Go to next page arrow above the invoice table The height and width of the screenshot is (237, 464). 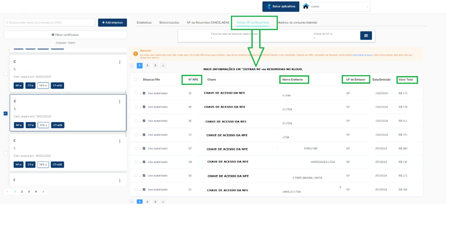[x=163, y=66]
